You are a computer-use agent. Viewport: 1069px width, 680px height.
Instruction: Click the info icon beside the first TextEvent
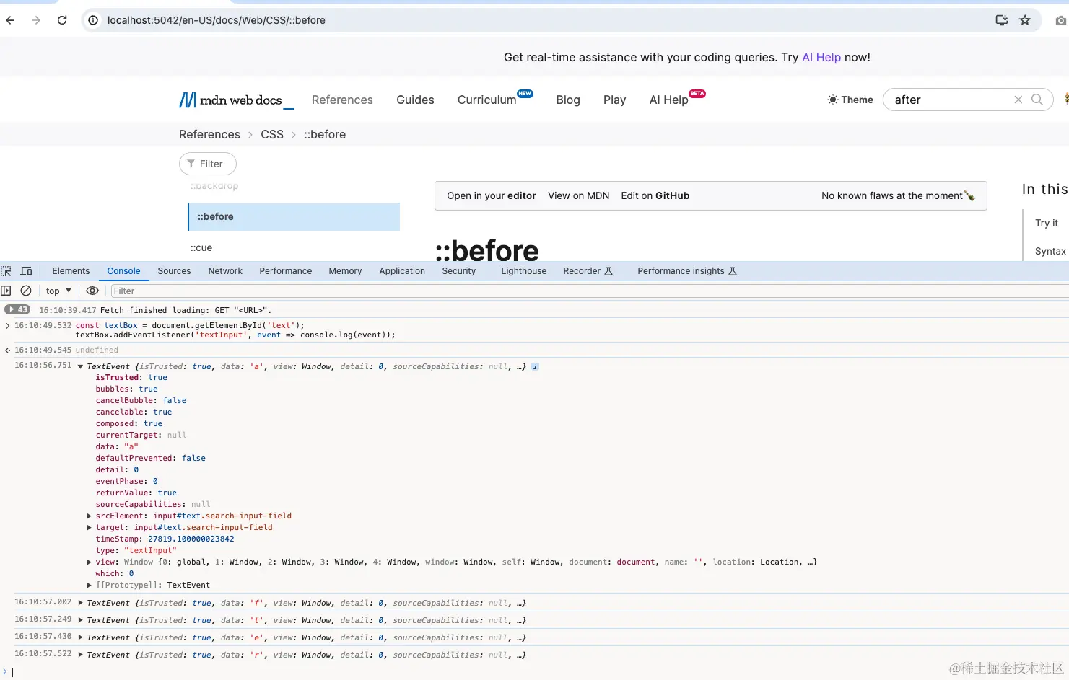click(535, 367)
